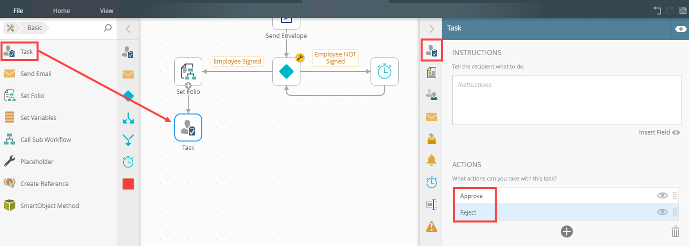The image size is (689, 246).
Task: Select the Reject action row
Action: pyautogui.click(x=566, y=212)
